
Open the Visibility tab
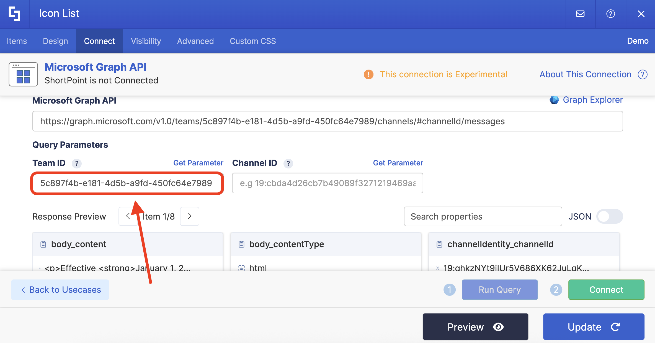pos(146,41)
